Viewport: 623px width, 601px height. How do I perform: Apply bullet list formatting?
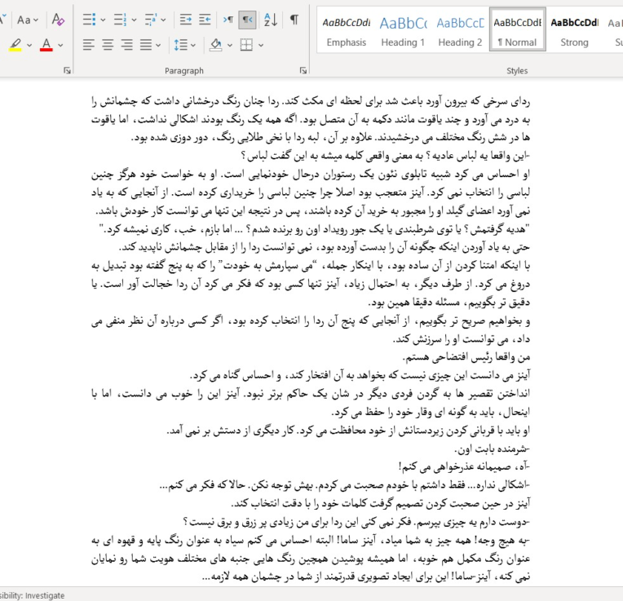point(89,20)
